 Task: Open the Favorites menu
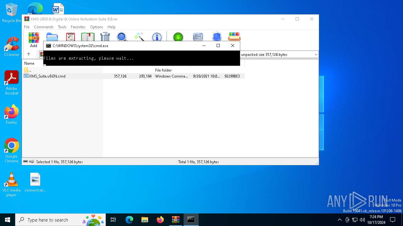pos(78,27)
